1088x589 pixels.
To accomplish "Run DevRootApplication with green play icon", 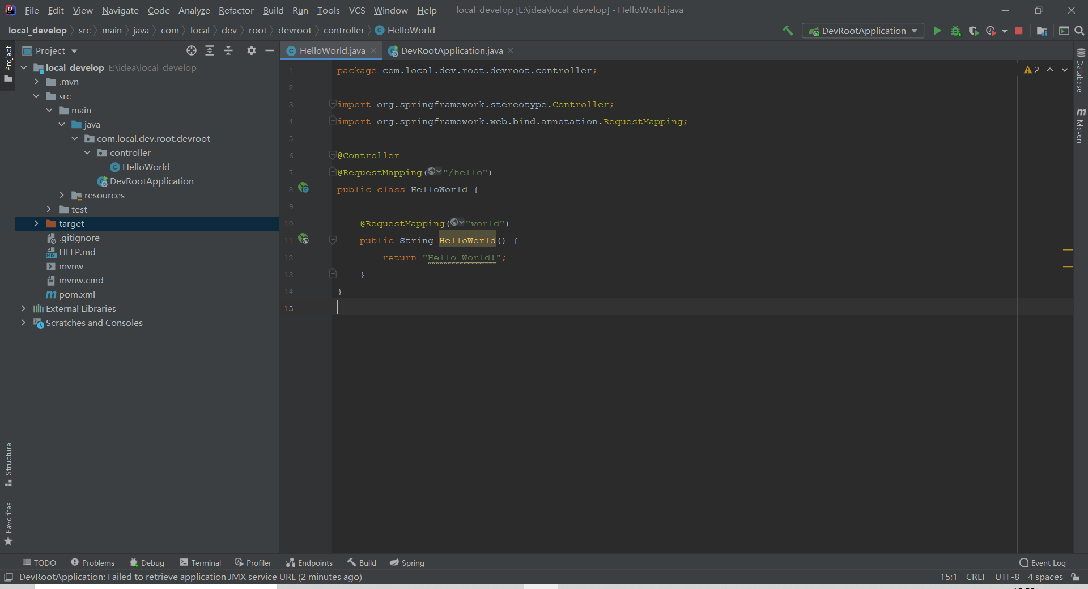I will [937, 31].
